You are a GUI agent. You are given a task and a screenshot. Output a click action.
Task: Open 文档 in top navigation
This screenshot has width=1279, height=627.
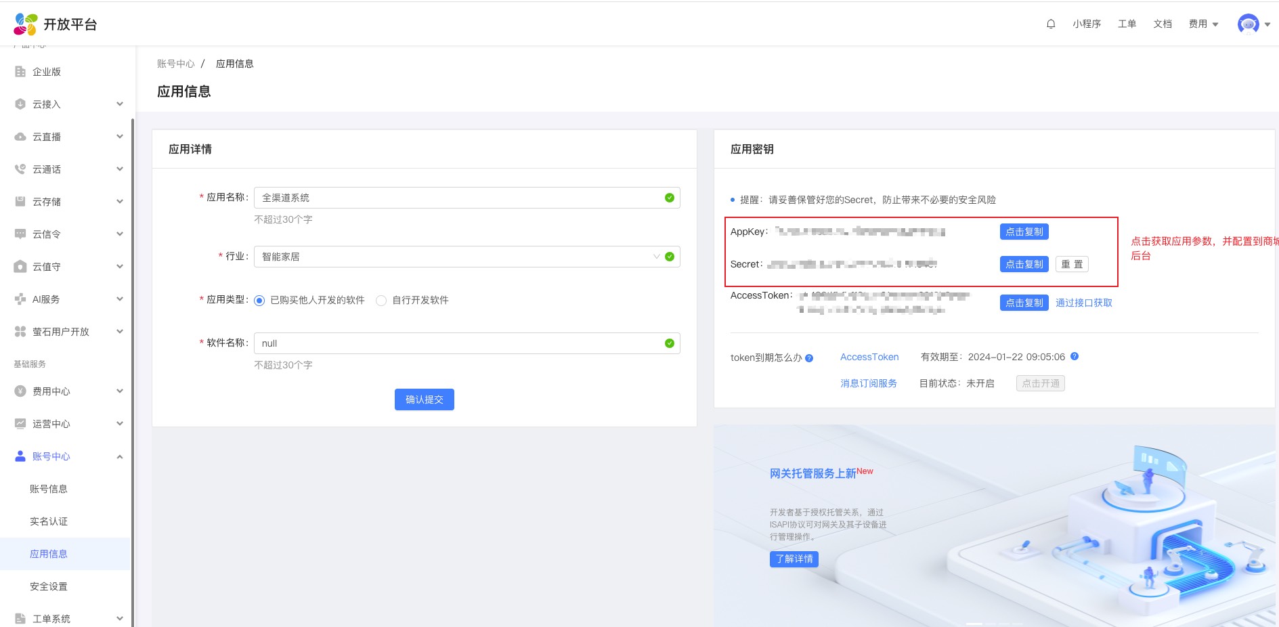pos(1163,24)
